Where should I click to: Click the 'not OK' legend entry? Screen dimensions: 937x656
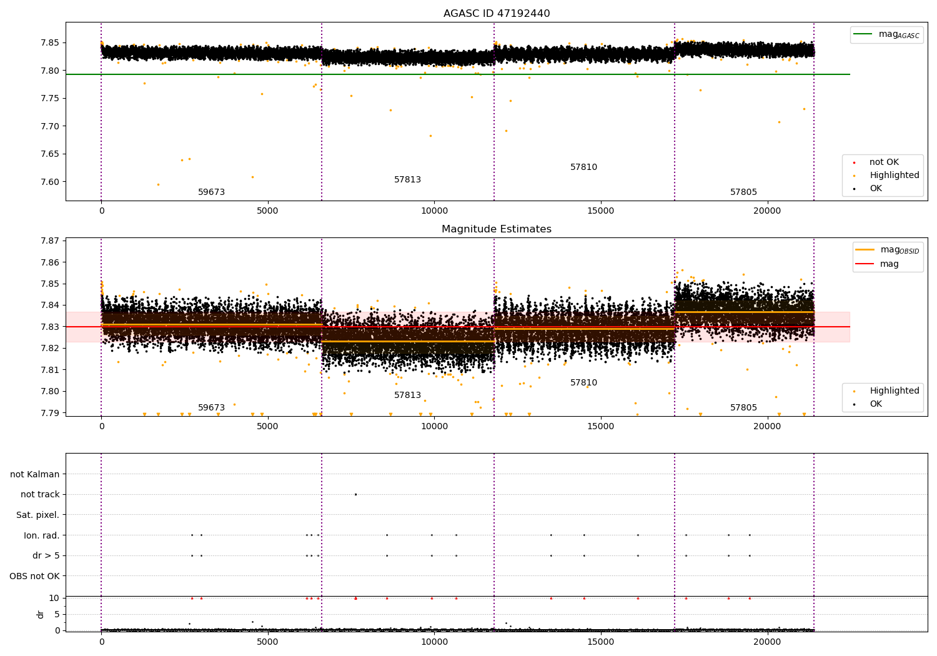[x=883, y=162]
